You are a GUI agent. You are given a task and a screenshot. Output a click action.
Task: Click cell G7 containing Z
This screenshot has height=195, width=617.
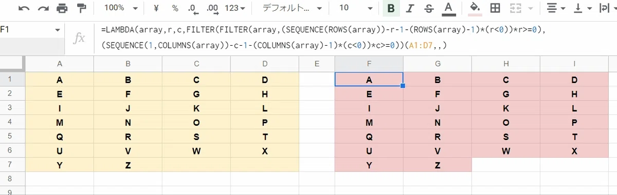pos(438,165)
